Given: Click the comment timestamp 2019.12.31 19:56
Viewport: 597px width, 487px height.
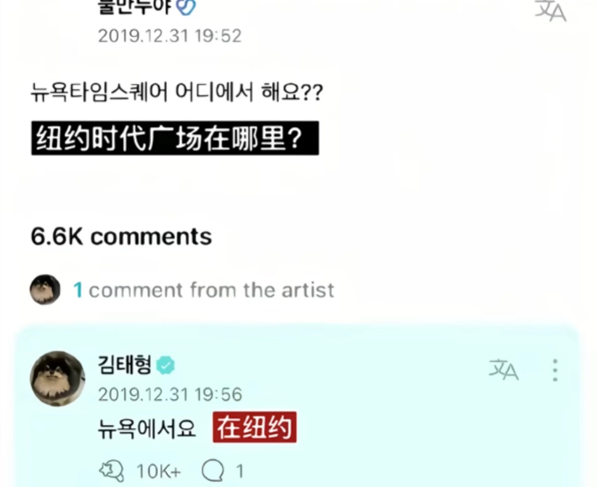Looking at the screenshot, I should pos(170,394).
